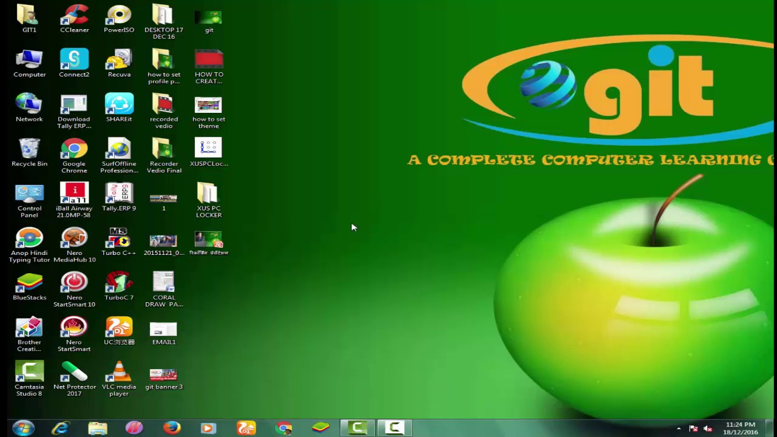Select the EMAIL1 image file
Image resolution: width=777 pixels, height=437 pixels.
point(164,334)
